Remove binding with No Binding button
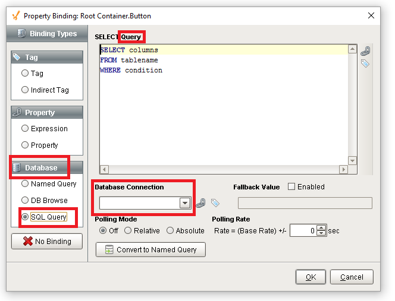Image resolution: width=395 pixels, height=301 pixels. (x=47, y=242)
